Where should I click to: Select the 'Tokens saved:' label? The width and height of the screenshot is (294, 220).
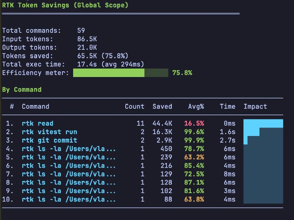coord(28,56)
